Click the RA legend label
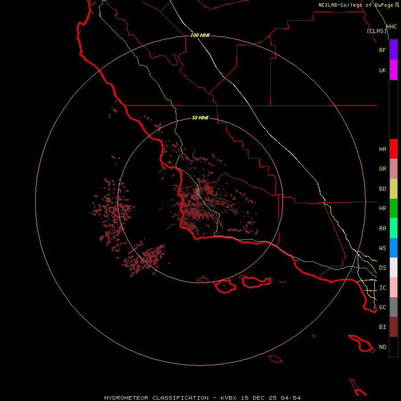The width and height of the screenshot is (401, 401). tap(382, 229)
